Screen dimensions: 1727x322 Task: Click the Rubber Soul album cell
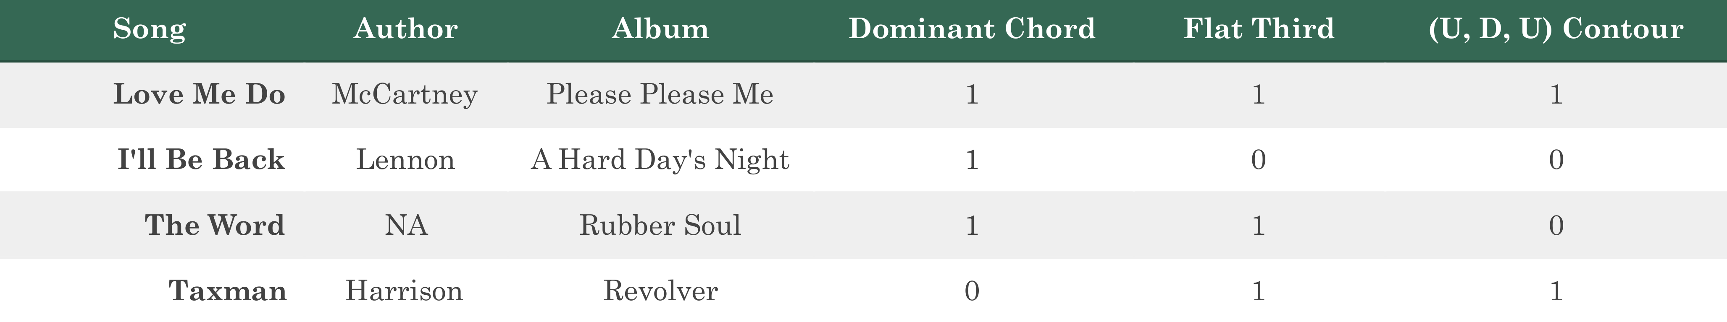660,226
